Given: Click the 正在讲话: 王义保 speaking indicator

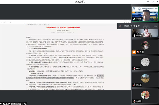Looking at the screenshot, I should (x=132, y=26).
